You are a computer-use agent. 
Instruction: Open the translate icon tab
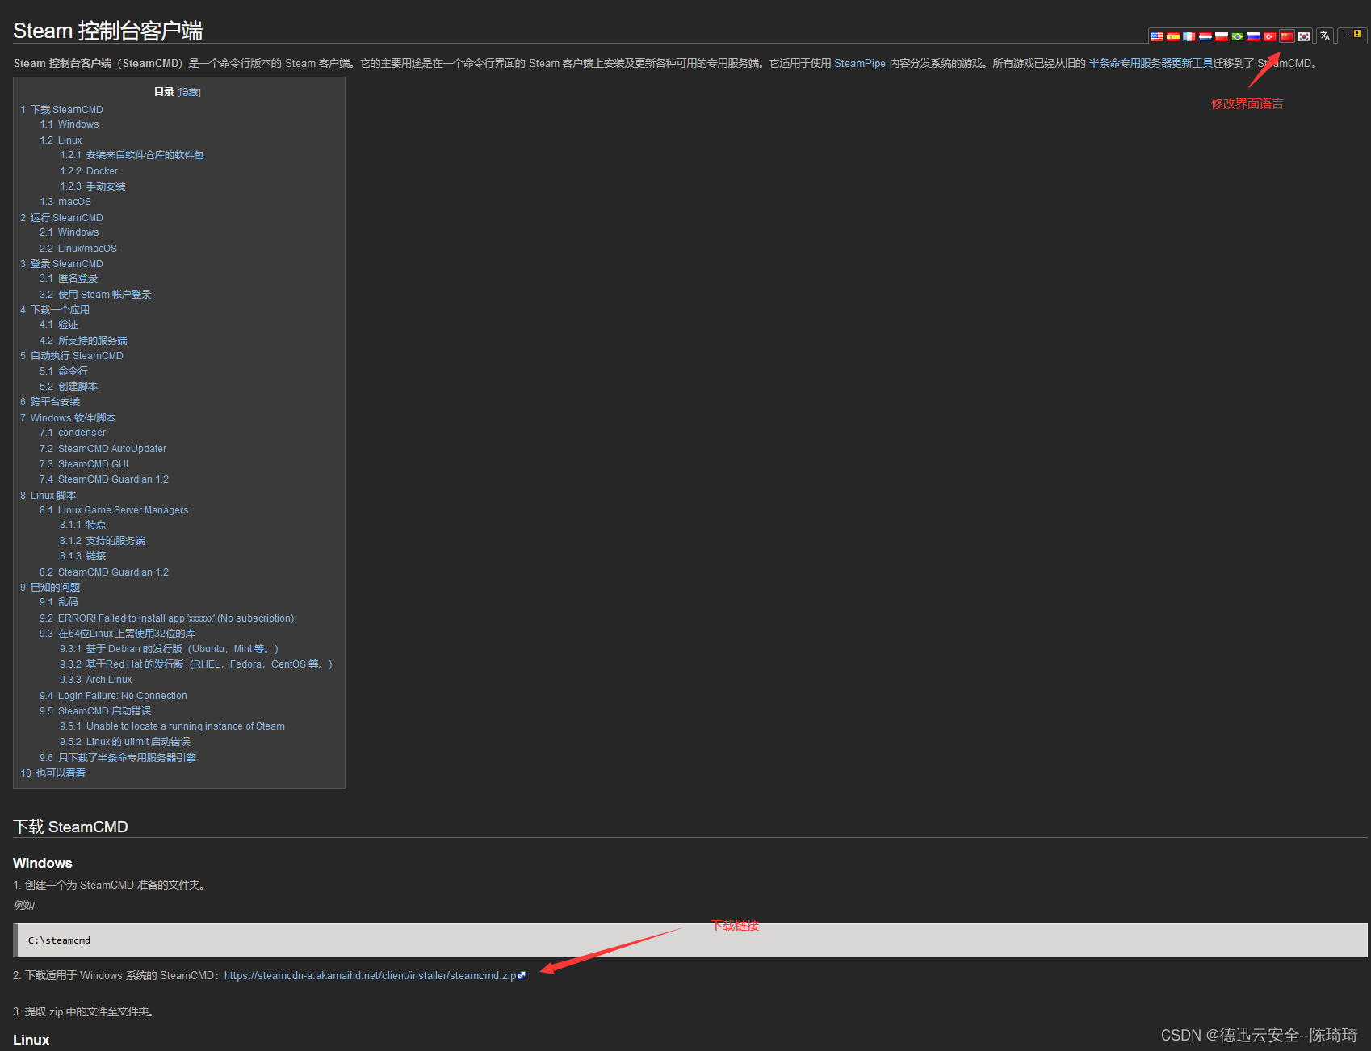[1325, 36]
